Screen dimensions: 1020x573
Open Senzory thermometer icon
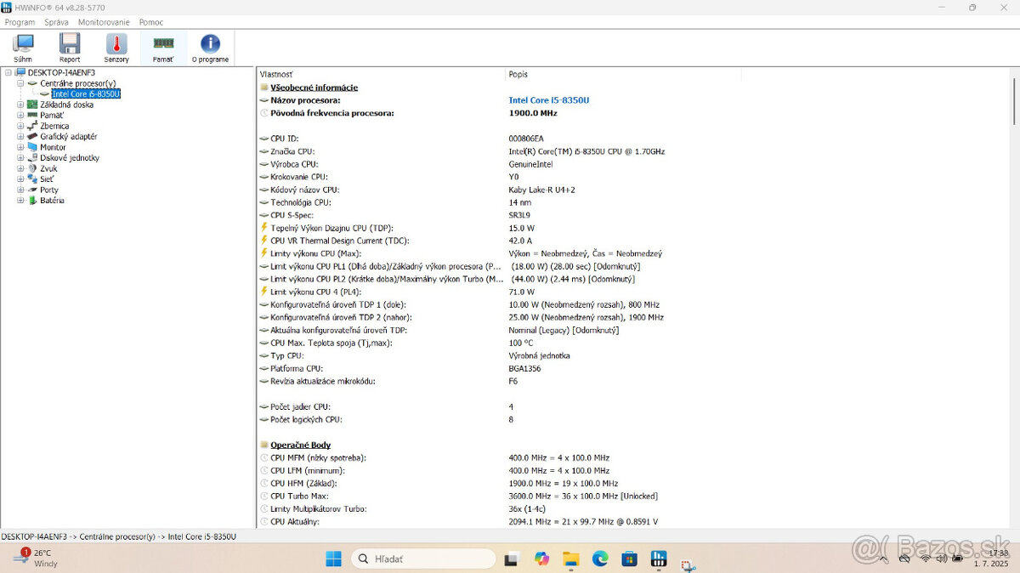(x=116, y=43)
